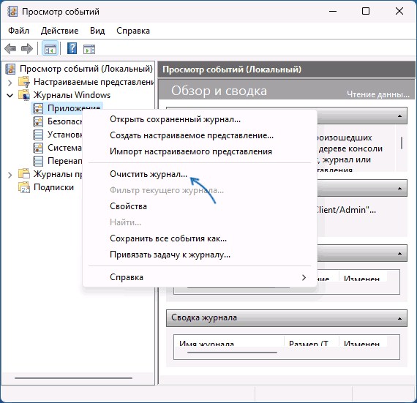Click the horizontal scrollbar under console tree
Image resolution: width=417 pixels, height=403 pixels.
click(73, 377)
